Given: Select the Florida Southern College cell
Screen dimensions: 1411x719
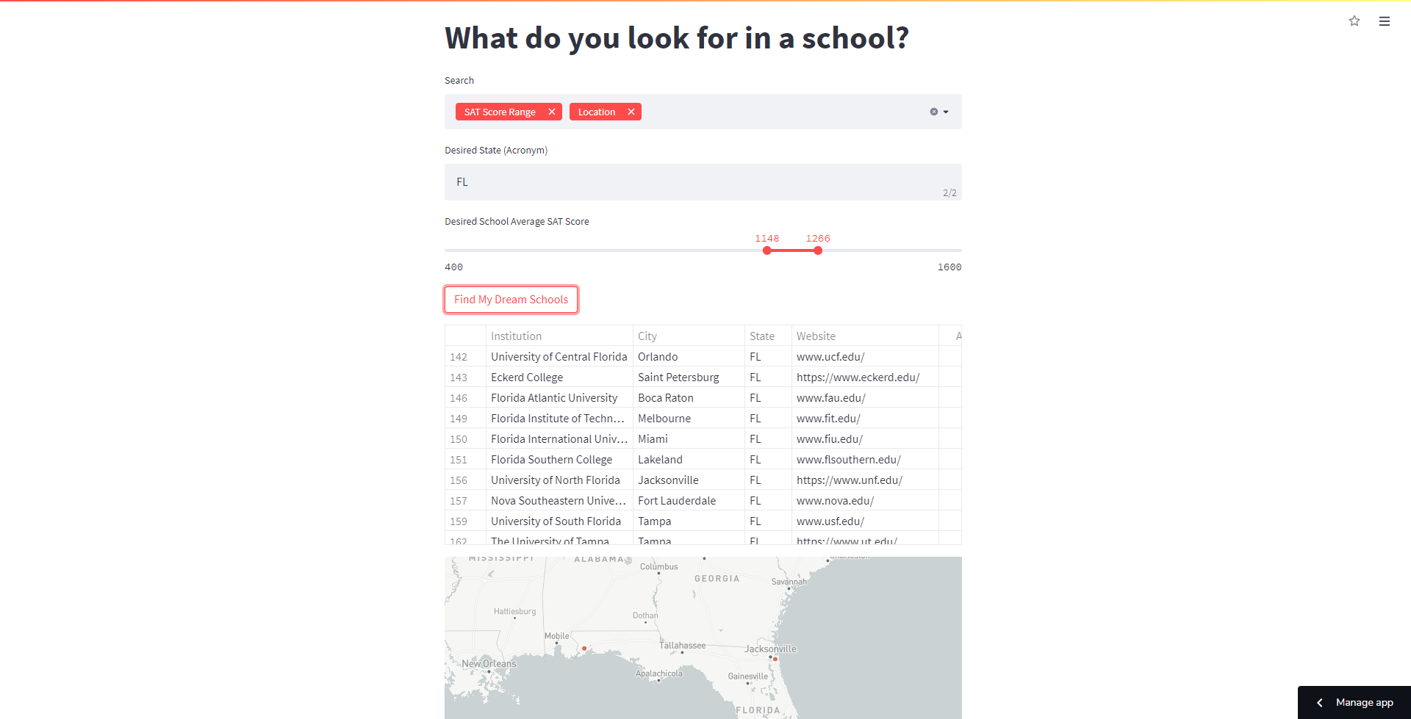Looking at the screenshot, I should pos(559,459).
